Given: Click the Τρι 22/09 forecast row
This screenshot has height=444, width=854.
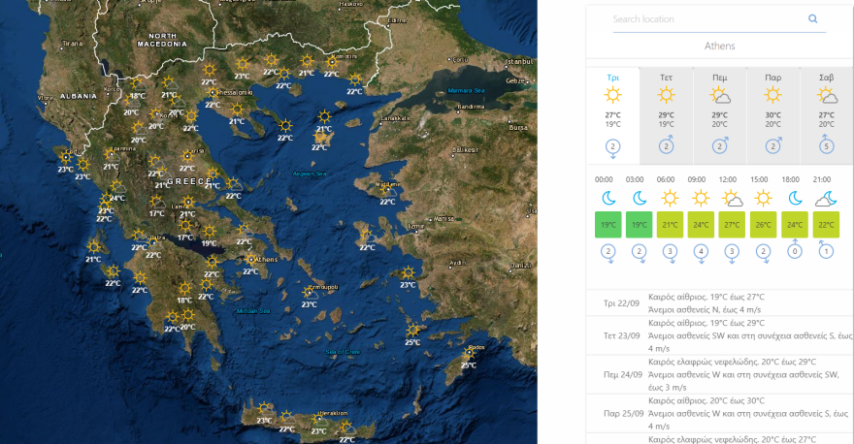Looking at the screenshot, I should 720,302.
